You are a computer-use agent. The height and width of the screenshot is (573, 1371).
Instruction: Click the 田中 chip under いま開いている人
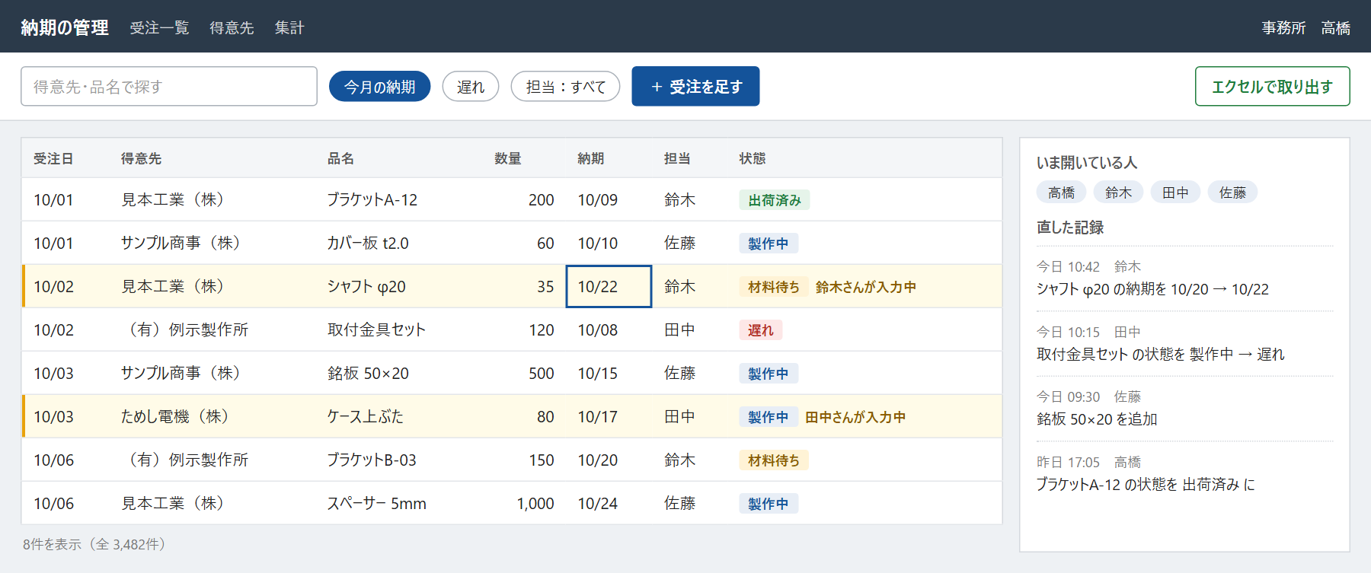pos(1175,193)
